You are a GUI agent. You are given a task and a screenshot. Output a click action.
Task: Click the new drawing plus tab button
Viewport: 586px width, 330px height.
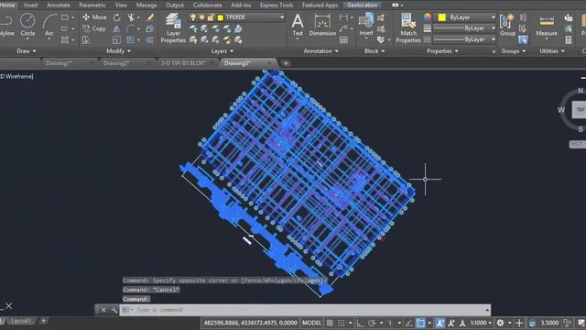point(286,63)
